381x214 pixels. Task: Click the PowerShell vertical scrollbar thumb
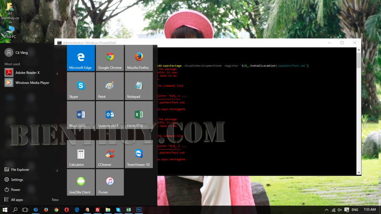pyautogui.click(x=359, y=61)
